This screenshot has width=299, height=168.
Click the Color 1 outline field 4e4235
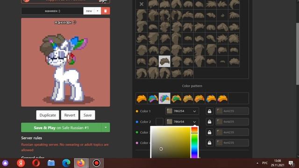pyautogui.click(x=232, y=111)
